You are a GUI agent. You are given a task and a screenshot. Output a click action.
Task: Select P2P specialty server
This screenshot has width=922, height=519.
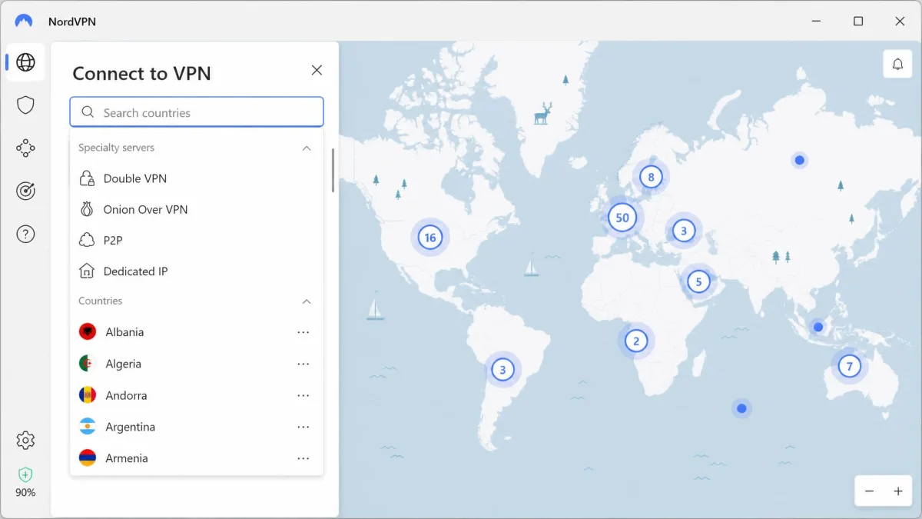coord(197,240)
